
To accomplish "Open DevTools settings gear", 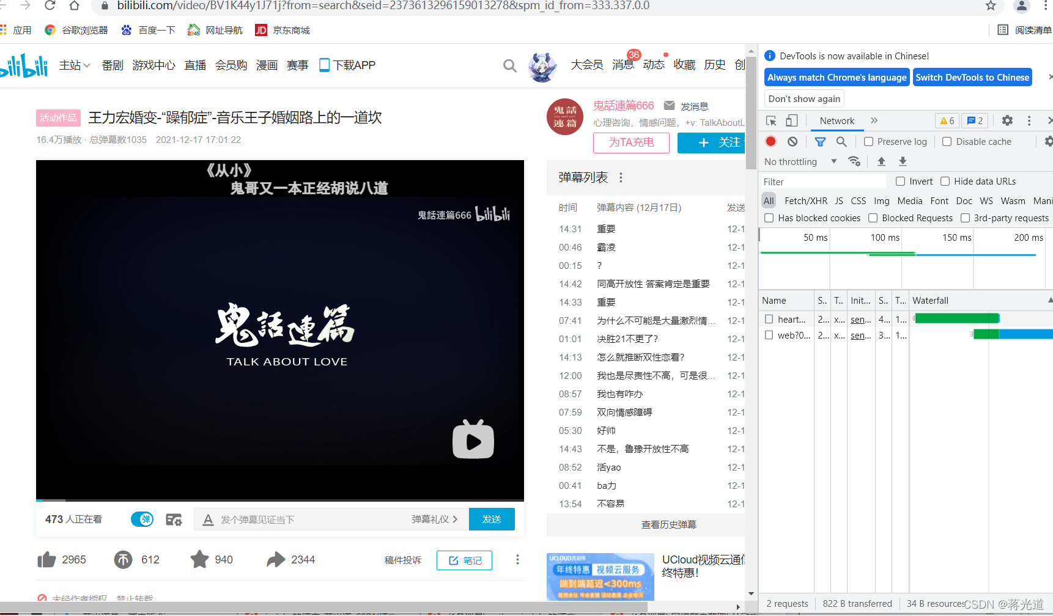I will (1007, 120).
